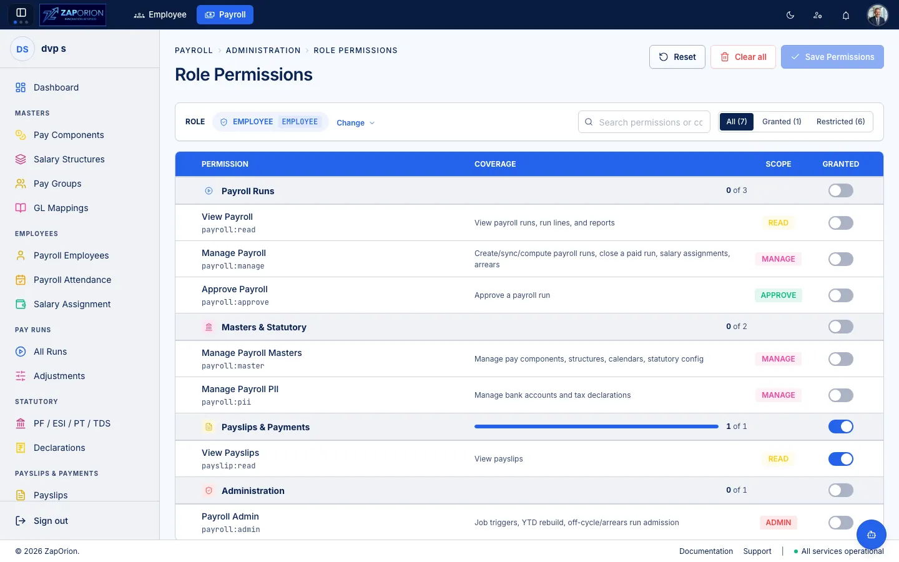Enable the Payroll Admin permission
The height and width of the screenshot is (562, 899).
click(x=841, y=523)
